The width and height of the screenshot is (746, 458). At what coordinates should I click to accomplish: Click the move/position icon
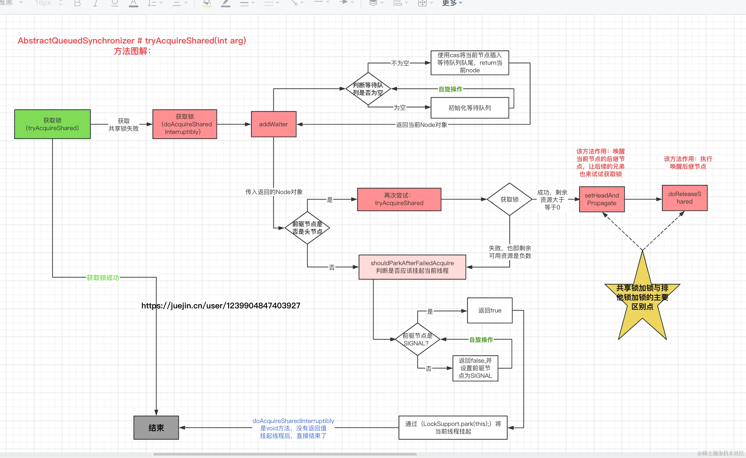[422, 3]
